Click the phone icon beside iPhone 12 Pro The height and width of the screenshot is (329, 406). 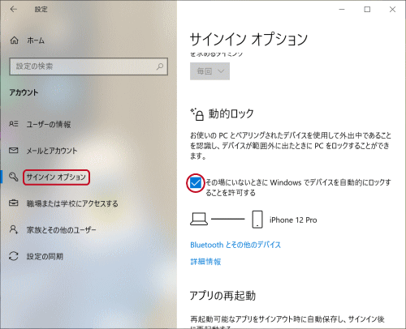pos(257,220)
